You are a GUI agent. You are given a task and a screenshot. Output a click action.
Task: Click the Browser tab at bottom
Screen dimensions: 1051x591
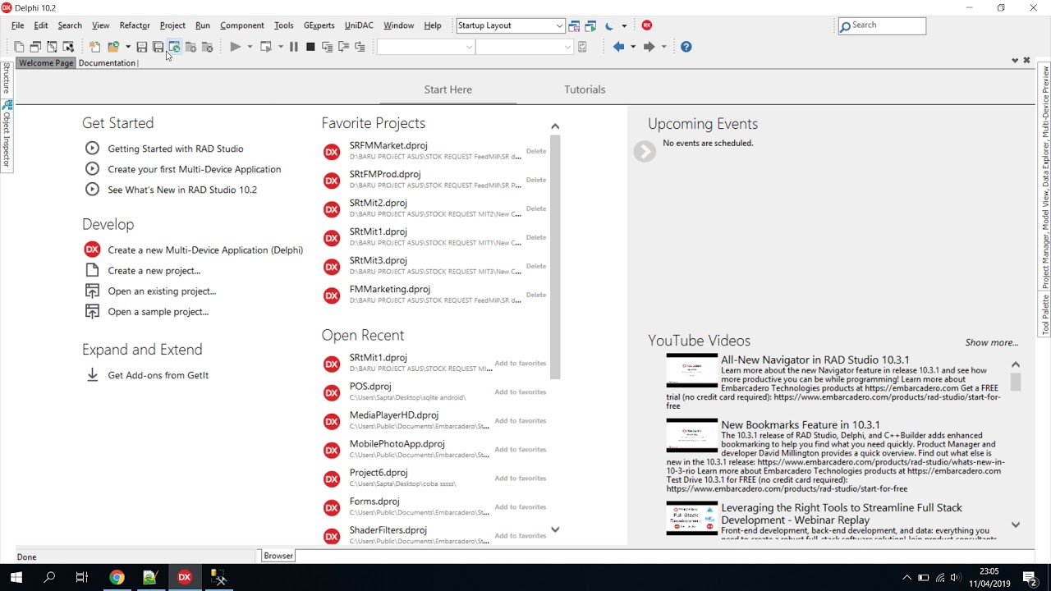coord(278,556)
